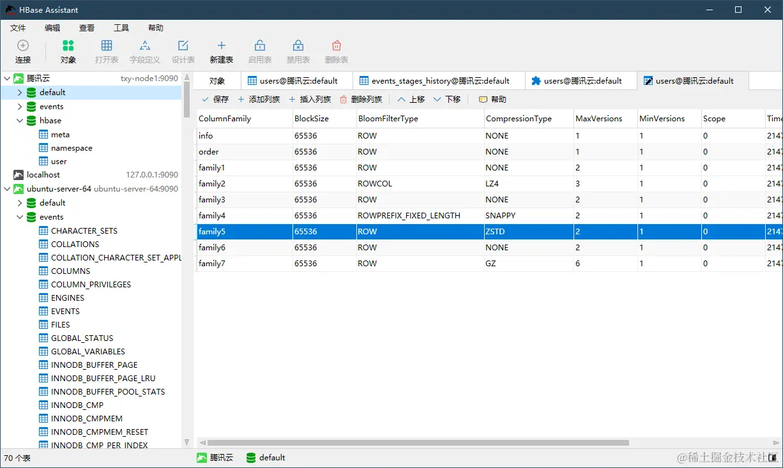Click the 新建表 (new table) icon
This screenshot has width=783, height=468.
pos(222,45)
